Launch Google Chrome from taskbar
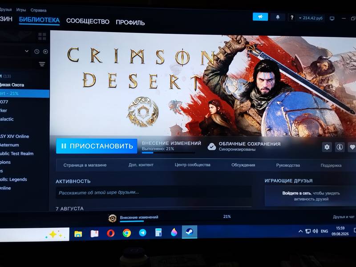 [127, 233]
